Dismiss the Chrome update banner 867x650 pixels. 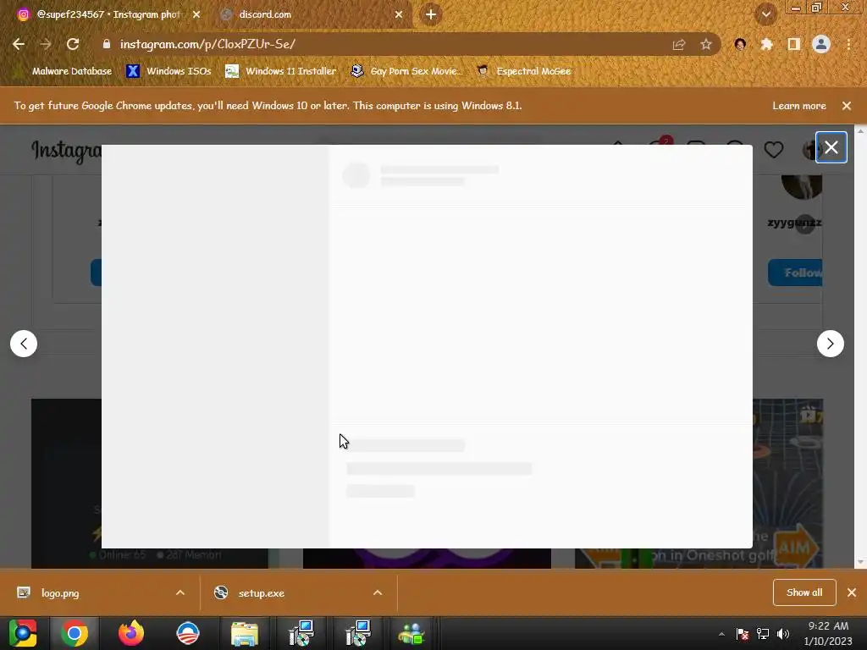(847, 106)
